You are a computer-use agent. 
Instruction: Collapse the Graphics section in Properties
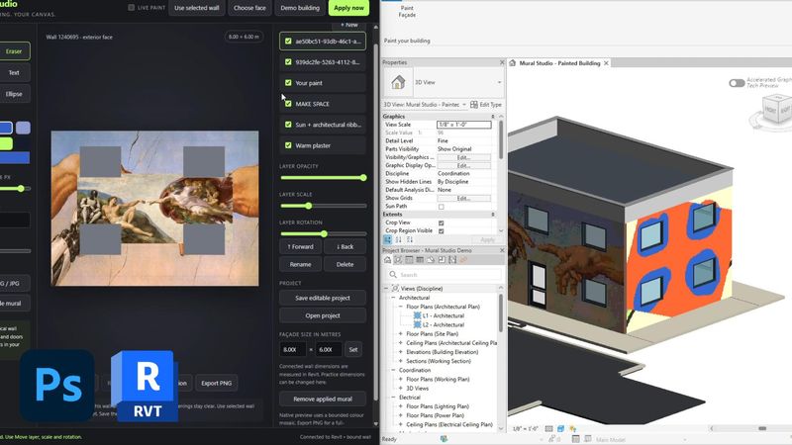493,117
